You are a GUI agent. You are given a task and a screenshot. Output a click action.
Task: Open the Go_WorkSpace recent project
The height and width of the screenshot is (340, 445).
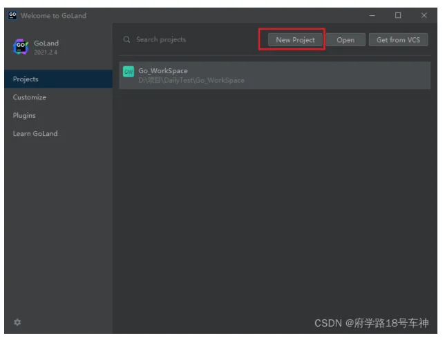(x=274, y=75)
